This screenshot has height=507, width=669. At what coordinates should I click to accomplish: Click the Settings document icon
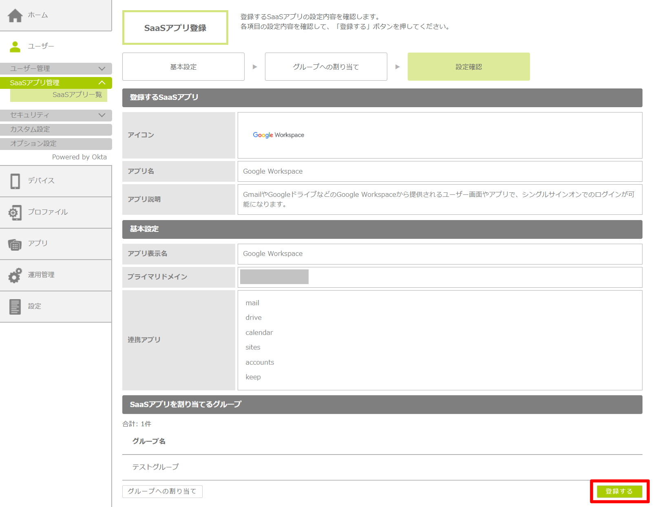point(15,306)
